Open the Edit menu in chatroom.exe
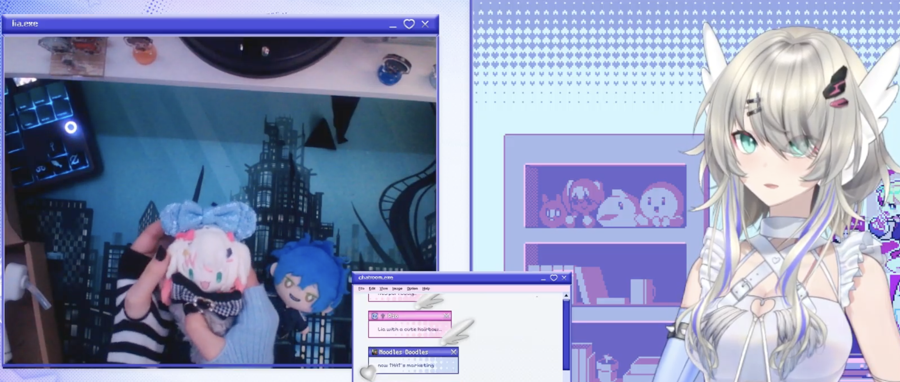Image resolution: width=900 pixels, height=382 pixels. tap(372, 289)
